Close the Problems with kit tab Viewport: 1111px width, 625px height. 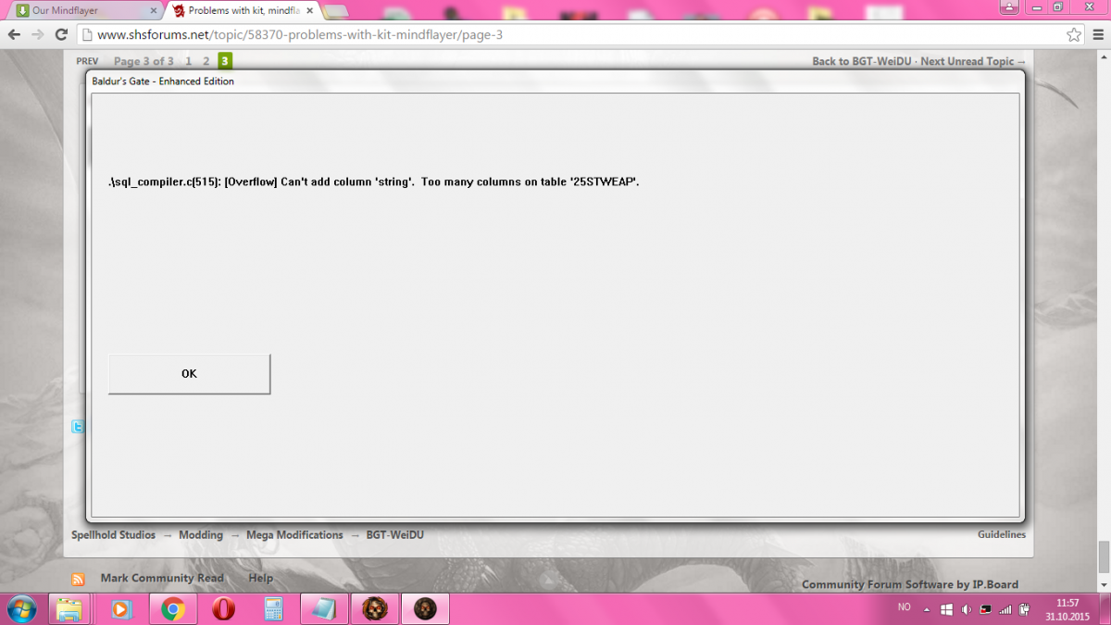click(x=309, y=10)
